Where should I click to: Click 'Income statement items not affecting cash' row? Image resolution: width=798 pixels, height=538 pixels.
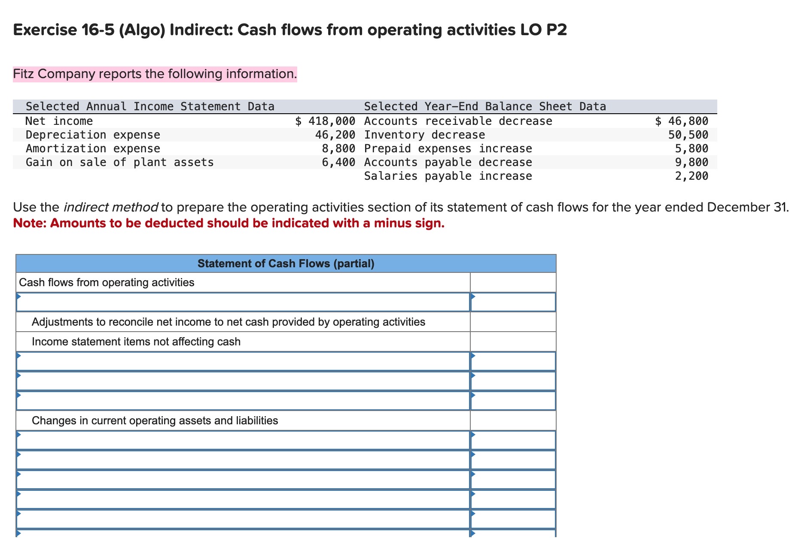[243, 342]
